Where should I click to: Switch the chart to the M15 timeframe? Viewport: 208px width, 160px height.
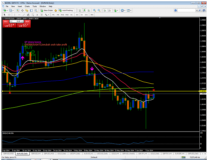pyautogui.click(x=62, y=15)
